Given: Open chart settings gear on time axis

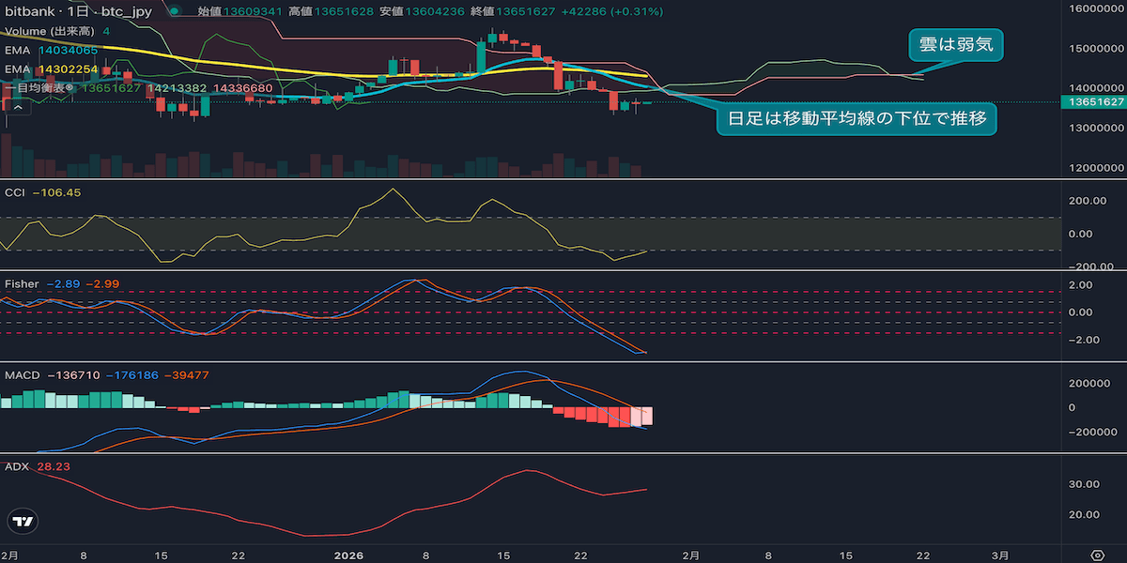Looking at the screenshot, I should tap(1096, 555).
